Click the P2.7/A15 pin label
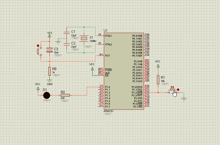 (137, 81)
